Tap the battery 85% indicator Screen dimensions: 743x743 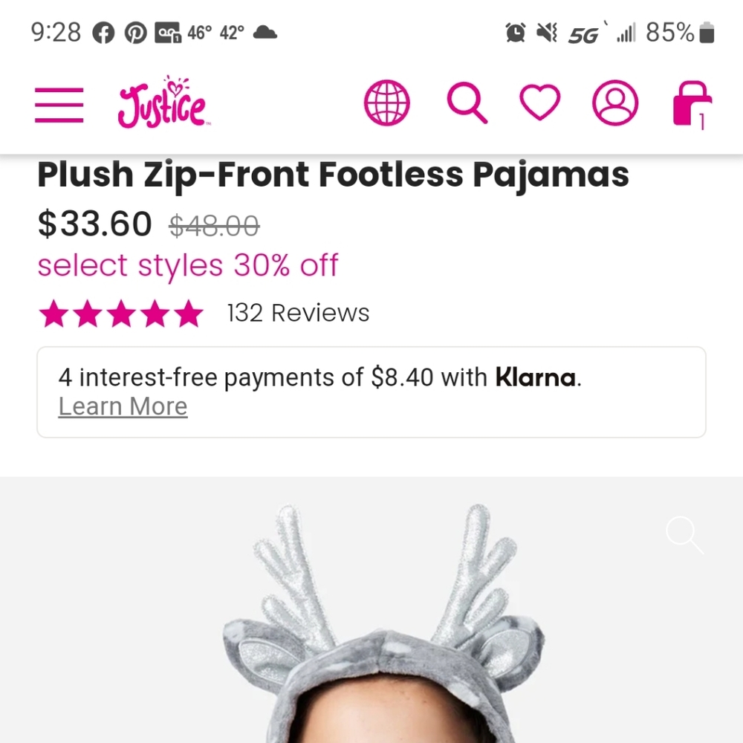click(680, 33)
